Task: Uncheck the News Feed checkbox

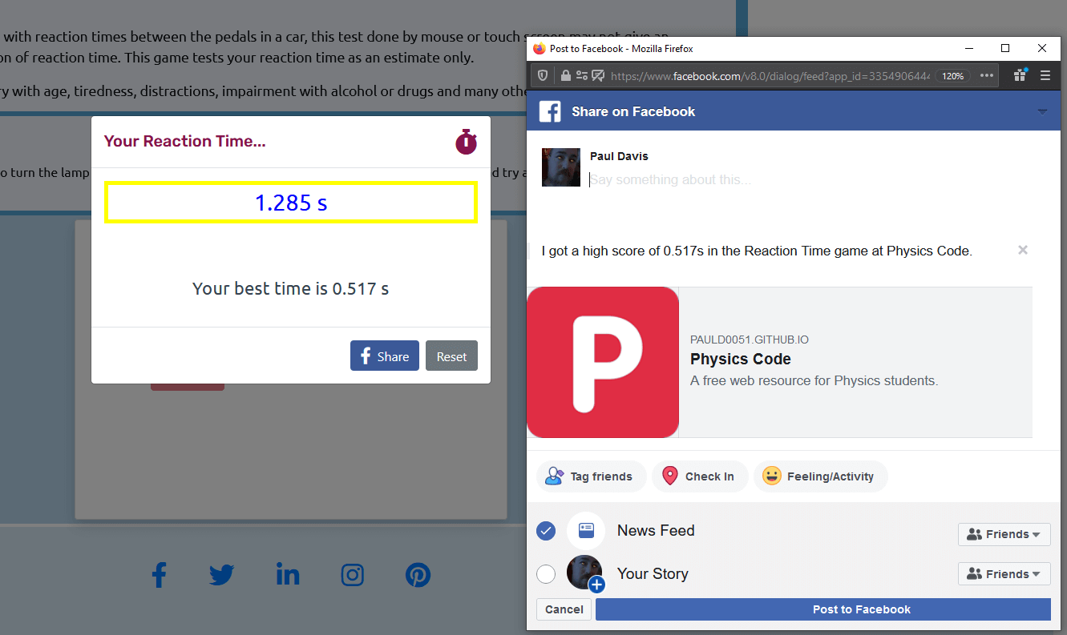Action: 546,531
